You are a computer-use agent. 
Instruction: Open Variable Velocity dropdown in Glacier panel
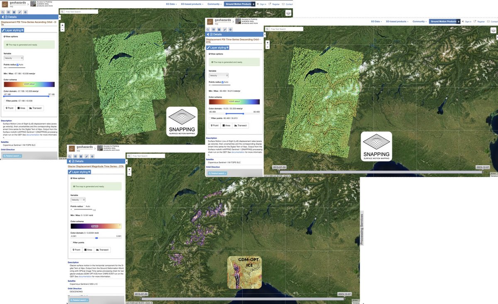78,200
